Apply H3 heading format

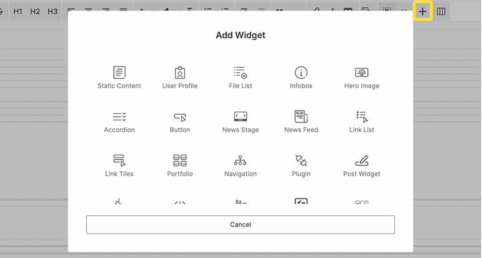point(53,12)
